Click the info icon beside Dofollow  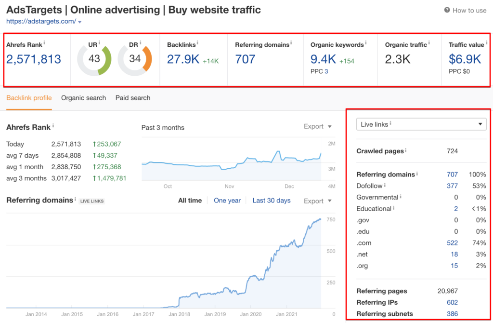click(385, 185)
